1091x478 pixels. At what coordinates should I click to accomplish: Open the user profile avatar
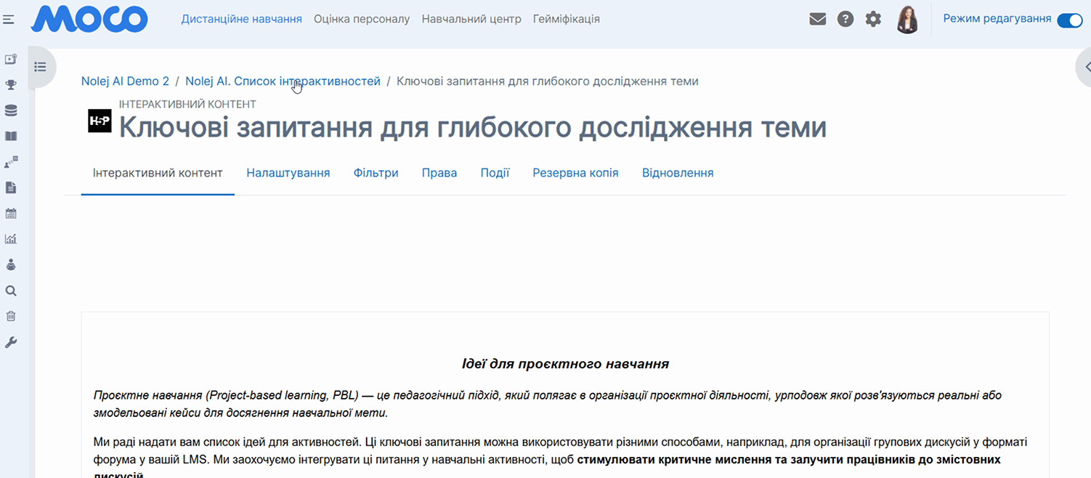[x=907, y=20]
